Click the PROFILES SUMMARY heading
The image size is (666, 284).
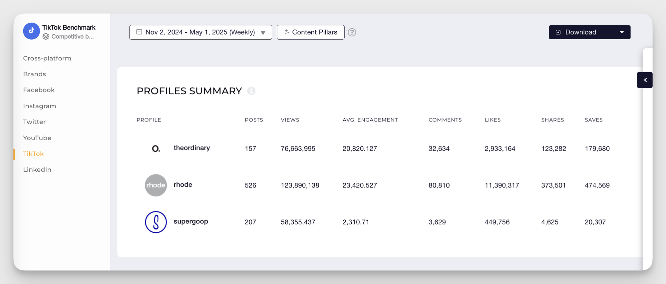pyautogui.click(x=189, y=91)
